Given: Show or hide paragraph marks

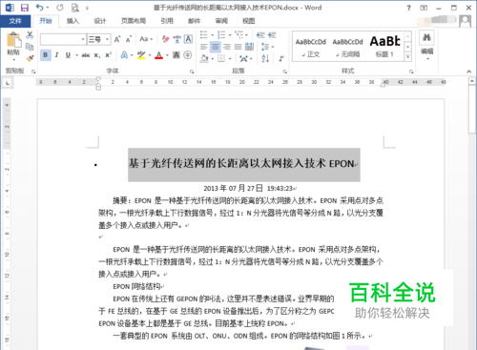Looking at the screenshot, I should pyautogui.click(x=281, y=58).
